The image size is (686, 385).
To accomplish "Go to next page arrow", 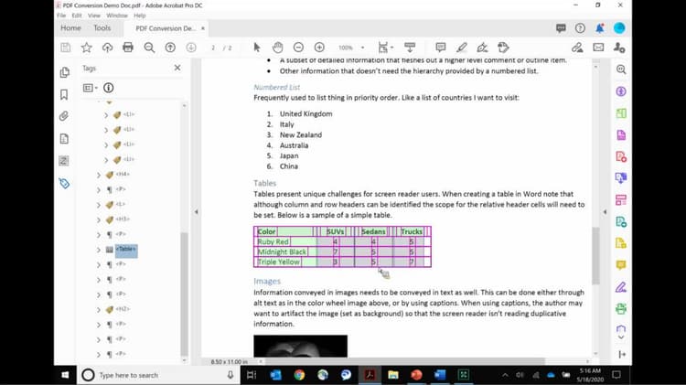I will point(191,48).
